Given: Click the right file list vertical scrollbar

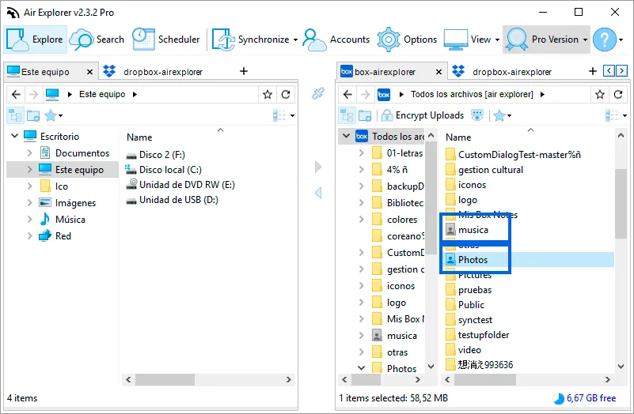Looking at the screenshot, I should pos(621,204).
